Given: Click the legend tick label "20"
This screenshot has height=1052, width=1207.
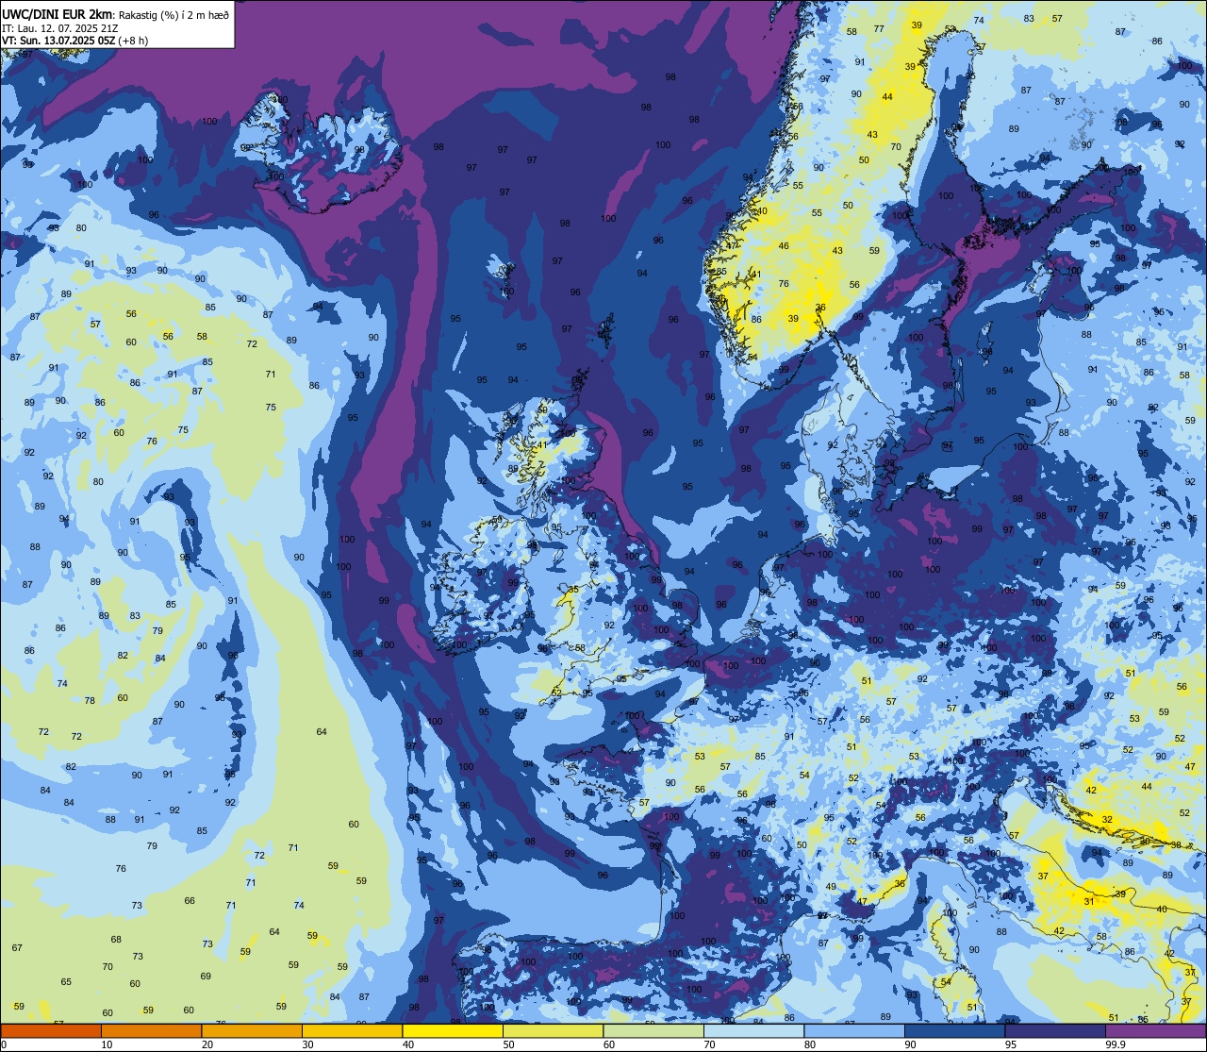Looking at the screenshot, I should (207, 1044).
